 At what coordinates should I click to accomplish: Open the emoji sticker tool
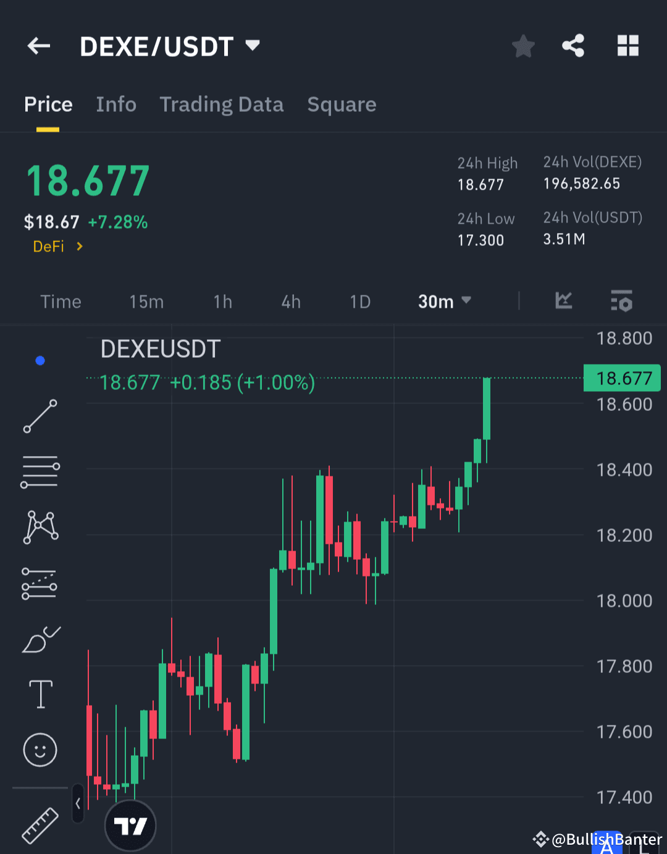[40, 750]
